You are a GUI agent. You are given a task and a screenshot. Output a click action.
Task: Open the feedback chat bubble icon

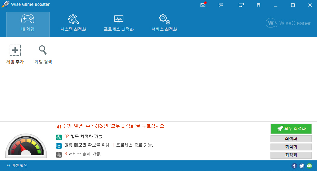(x=221, y=5)
